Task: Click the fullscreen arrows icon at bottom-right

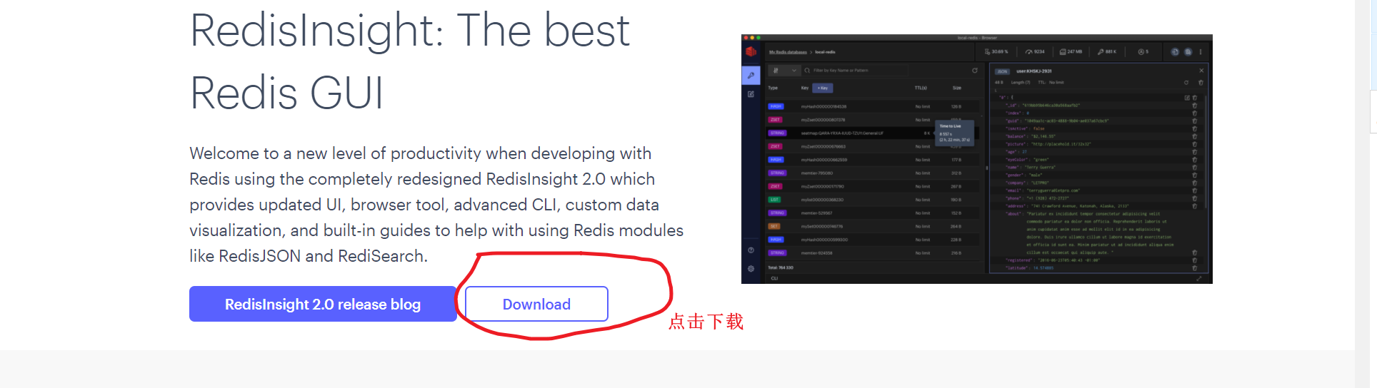Action: click(x=1199, y=278)
